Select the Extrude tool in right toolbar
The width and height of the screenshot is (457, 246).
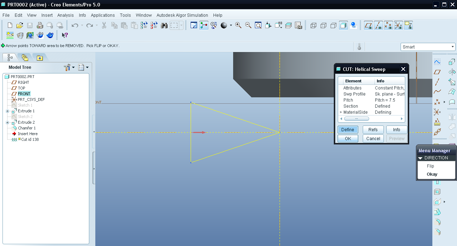coord(452,62)
